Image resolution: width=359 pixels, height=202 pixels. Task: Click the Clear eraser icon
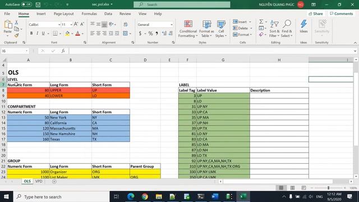click(261, 35)
